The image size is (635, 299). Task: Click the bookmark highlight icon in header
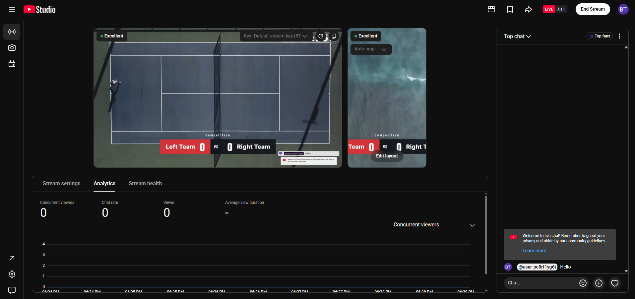(x=510, y=9)
